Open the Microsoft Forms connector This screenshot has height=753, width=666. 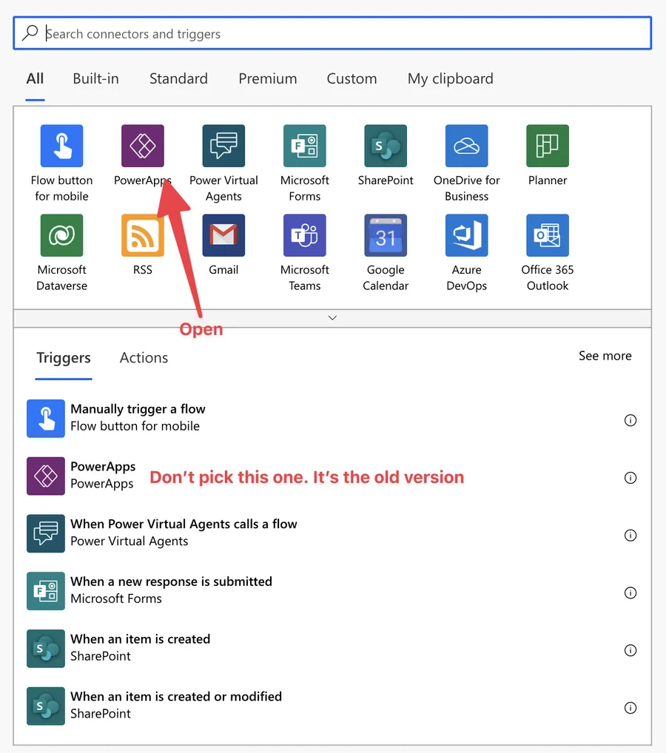click(304, 146)
